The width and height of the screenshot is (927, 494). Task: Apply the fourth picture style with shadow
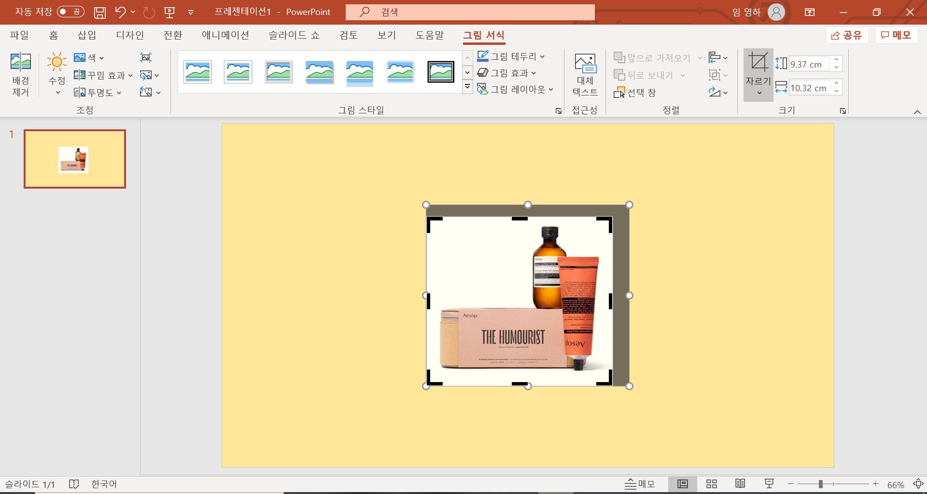tap(319, 72)
